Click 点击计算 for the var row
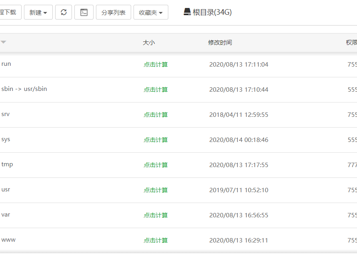The height and width of the screenshot is (262, 357). (x=156, y=215)
